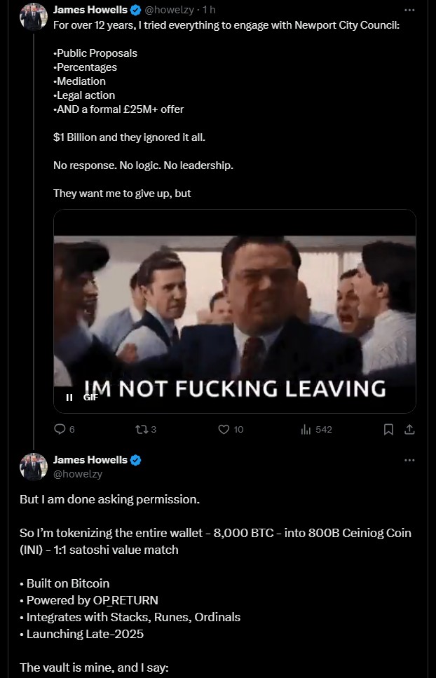This screenshot has width=436, height=678.
Task: Open view analytics icon showing 542
Action: (306, 429)
